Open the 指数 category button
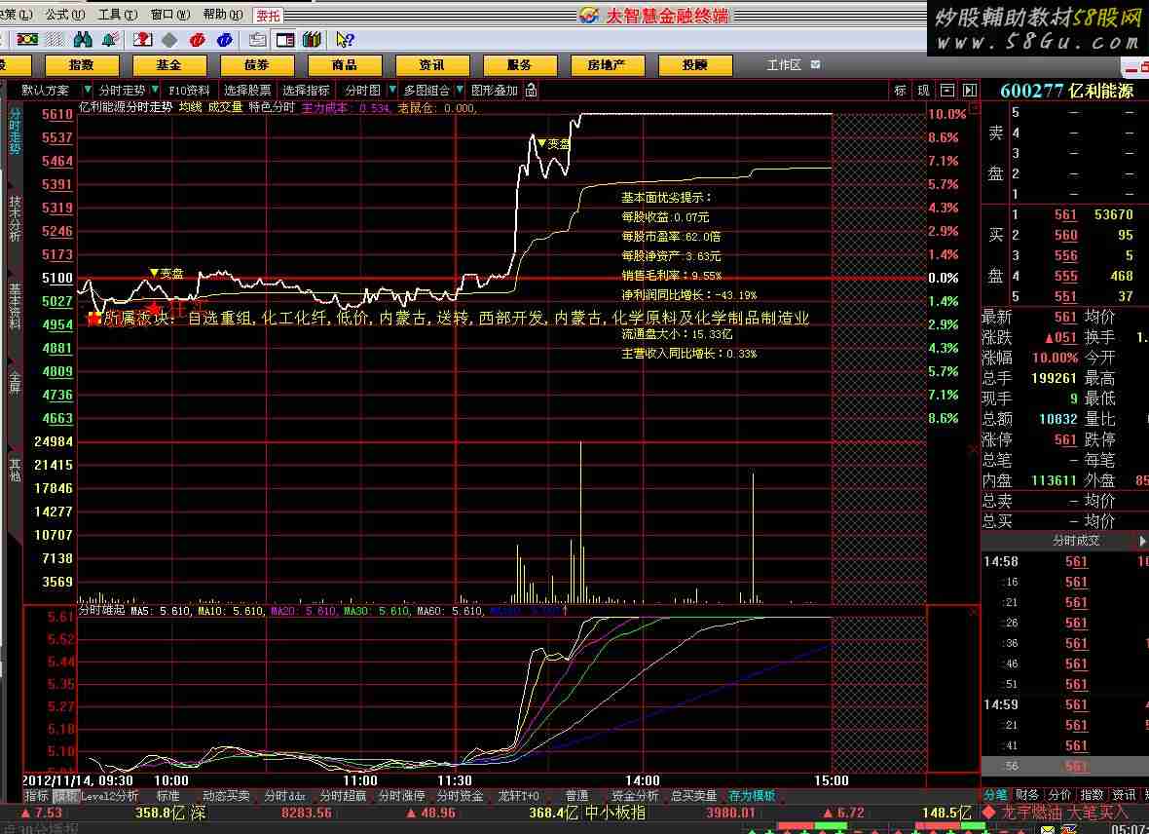 click(82, 65)
